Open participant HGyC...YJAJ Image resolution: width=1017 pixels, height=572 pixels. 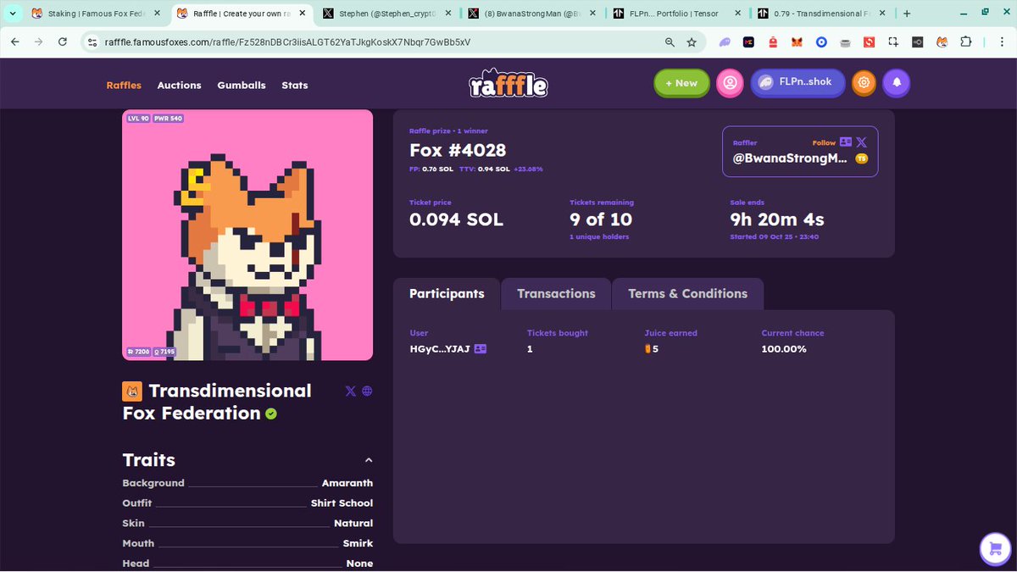[x=439, y=349]
